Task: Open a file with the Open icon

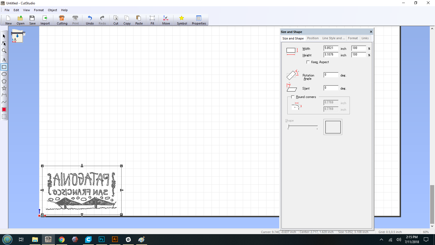Action: 20,20
